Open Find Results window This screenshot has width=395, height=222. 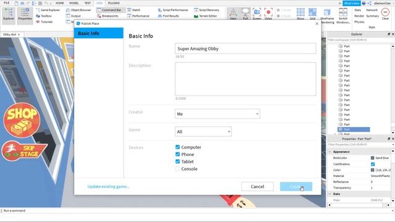tap(168, 16)
